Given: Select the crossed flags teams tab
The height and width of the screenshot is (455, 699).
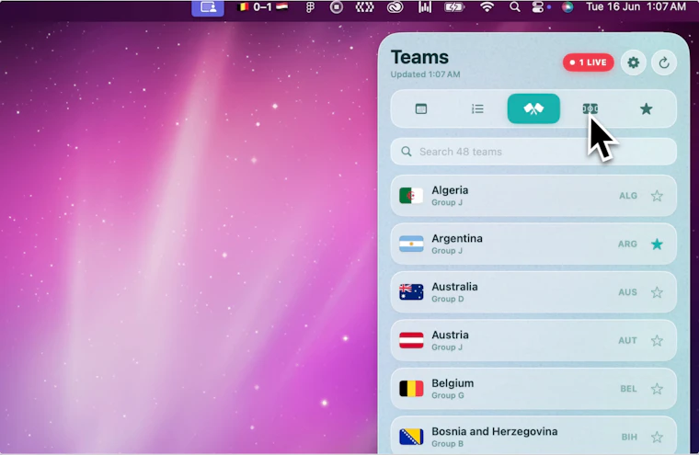Looking at the screenshot, I should click(533, 108).
